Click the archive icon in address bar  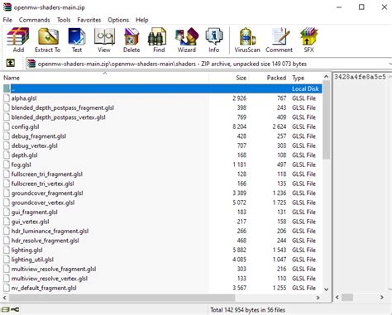31,64
